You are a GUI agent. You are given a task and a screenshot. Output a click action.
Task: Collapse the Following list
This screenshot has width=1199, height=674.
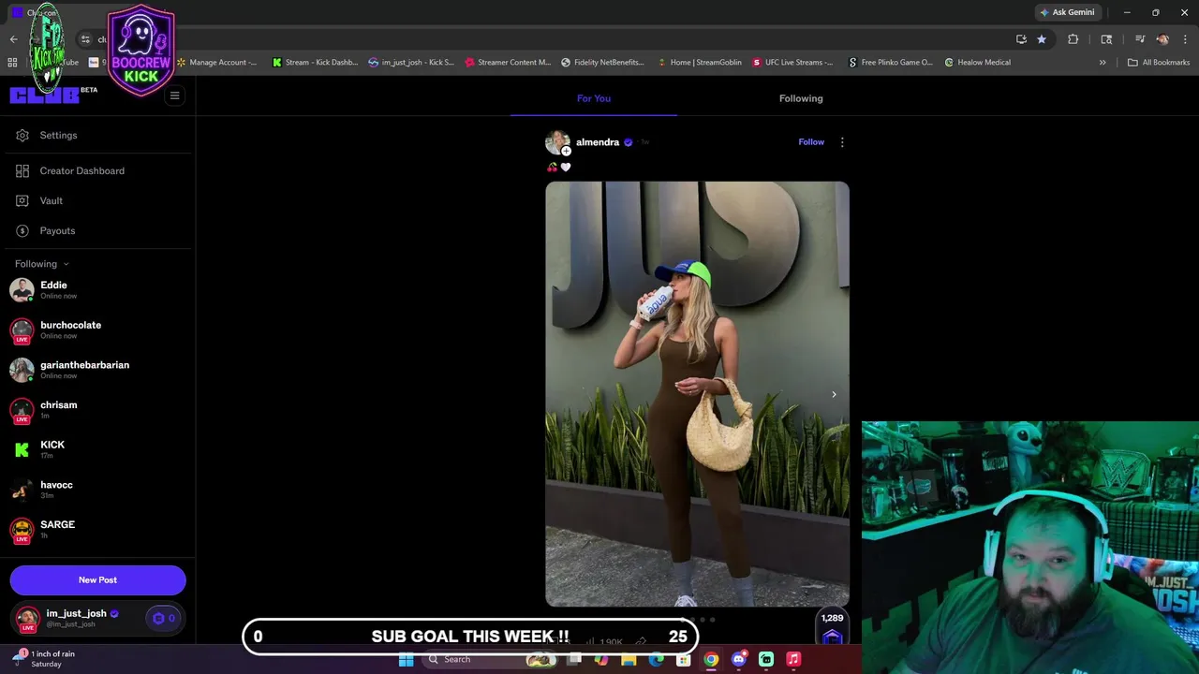(42, 264)
